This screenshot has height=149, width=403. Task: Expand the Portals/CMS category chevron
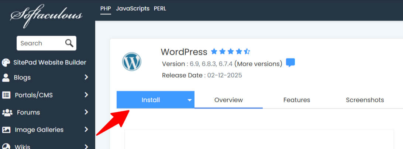coord(86,95)
